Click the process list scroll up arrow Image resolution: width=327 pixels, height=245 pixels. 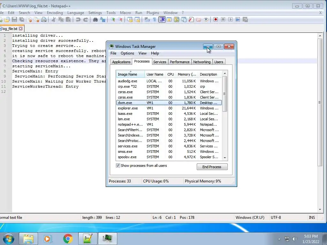pyautogui.click(x=225, y=73)
